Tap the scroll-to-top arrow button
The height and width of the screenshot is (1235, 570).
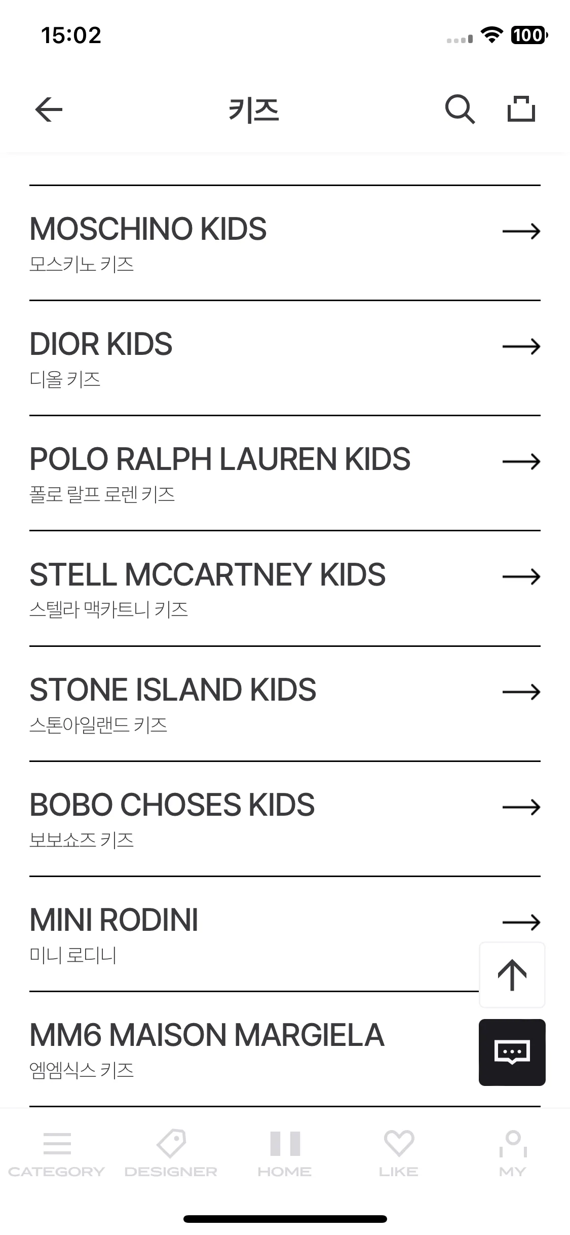(512, 974)
